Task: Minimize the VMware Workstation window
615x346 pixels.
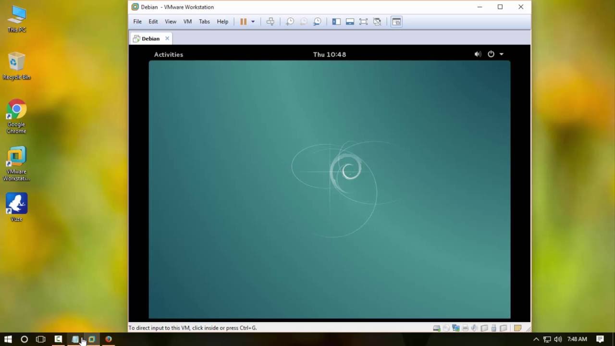Action: (480, 7)
